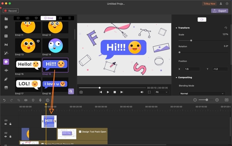
Task: Click the Export button
Action: coord(219,11)
